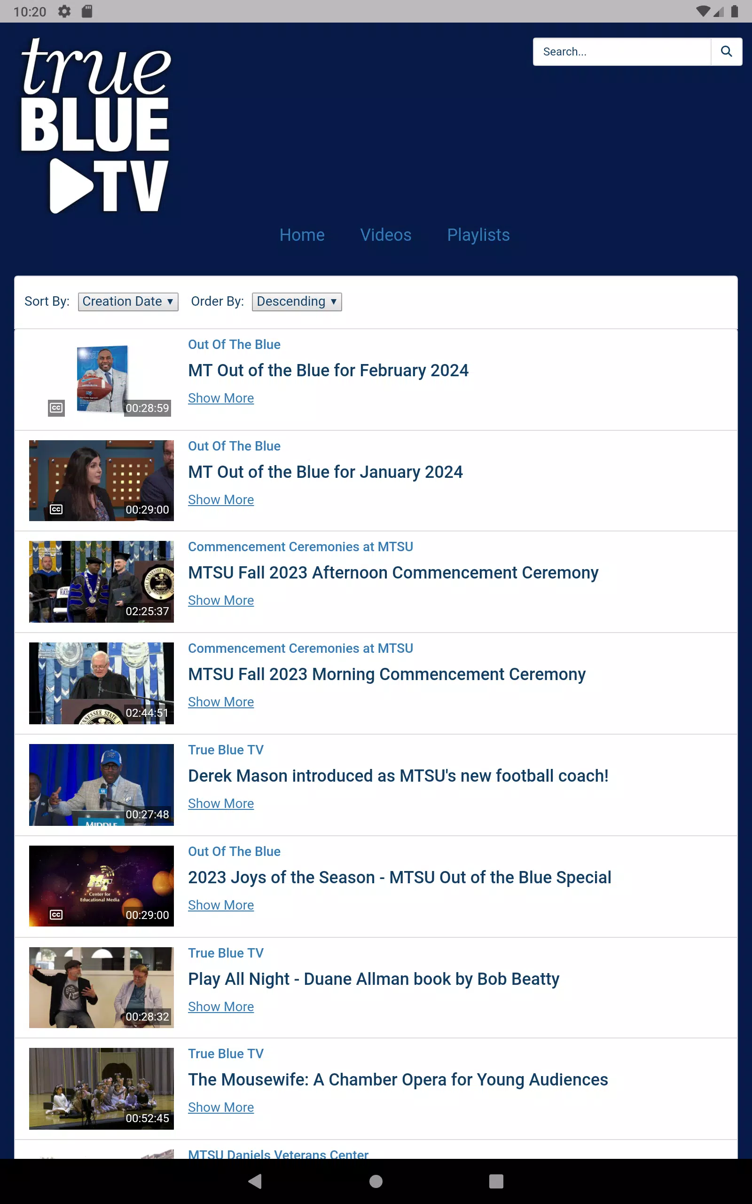
Task: Open True Blue TV category above Play All Night
Action: 226,953
